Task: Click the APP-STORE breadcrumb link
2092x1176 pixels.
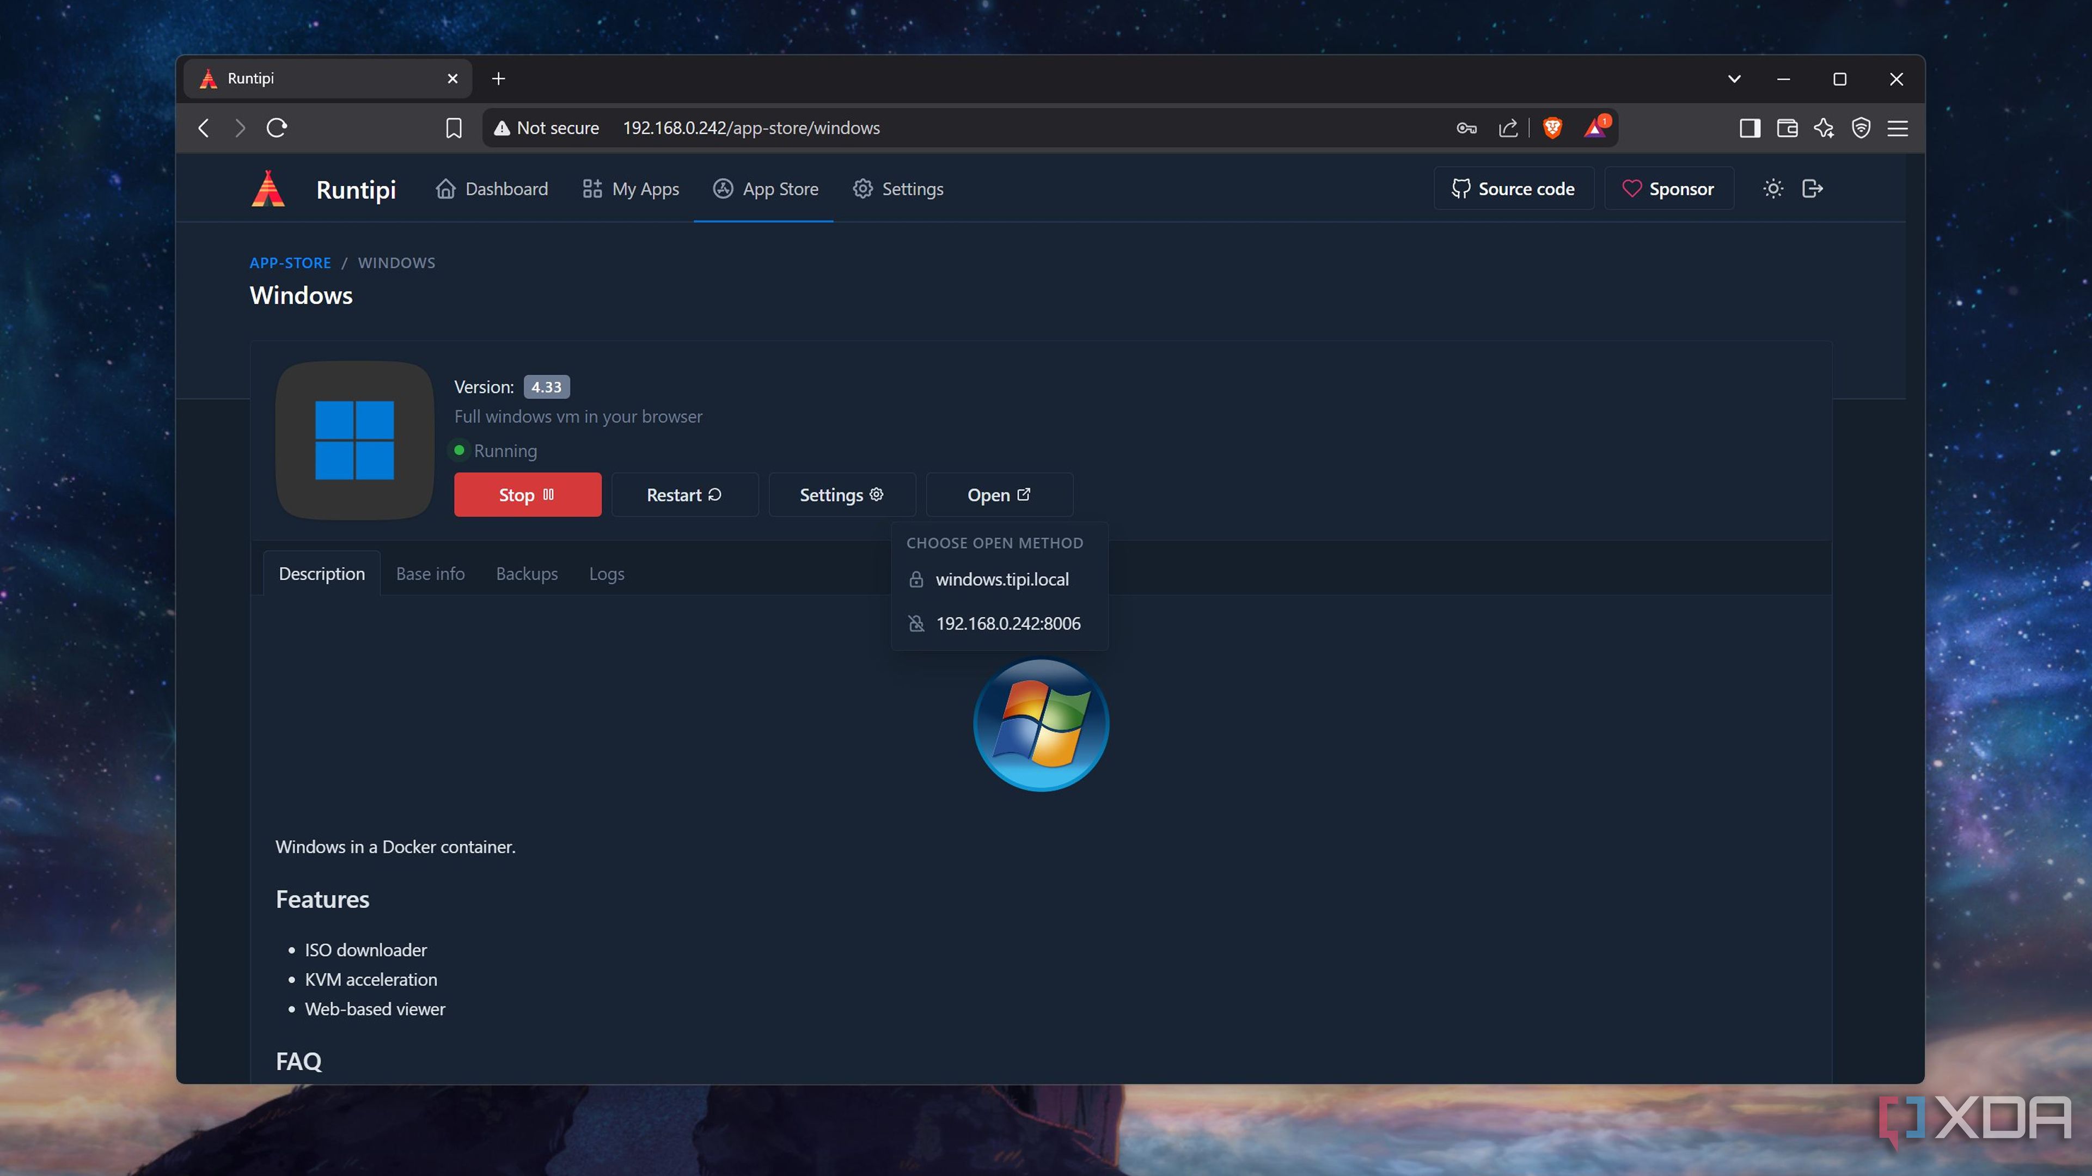Action: click(290, 262)
